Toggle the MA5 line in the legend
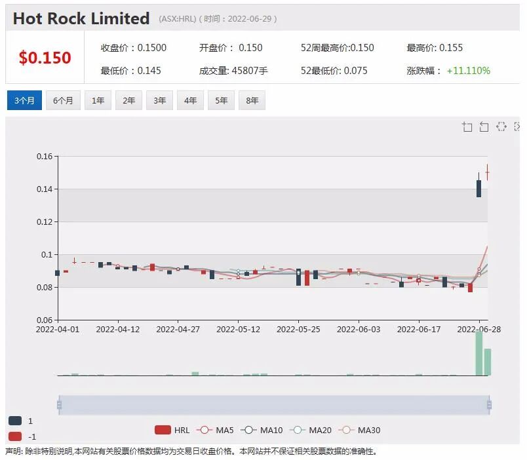Screen dimensions: 527x460 (x=215, y=430)
